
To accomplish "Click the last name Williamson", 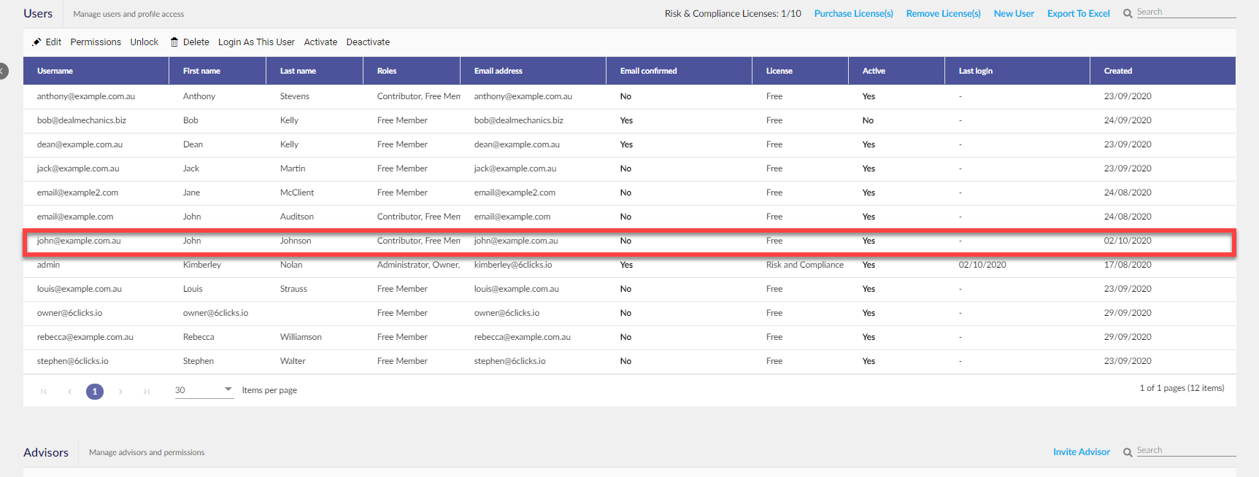I will coord(301,337).
